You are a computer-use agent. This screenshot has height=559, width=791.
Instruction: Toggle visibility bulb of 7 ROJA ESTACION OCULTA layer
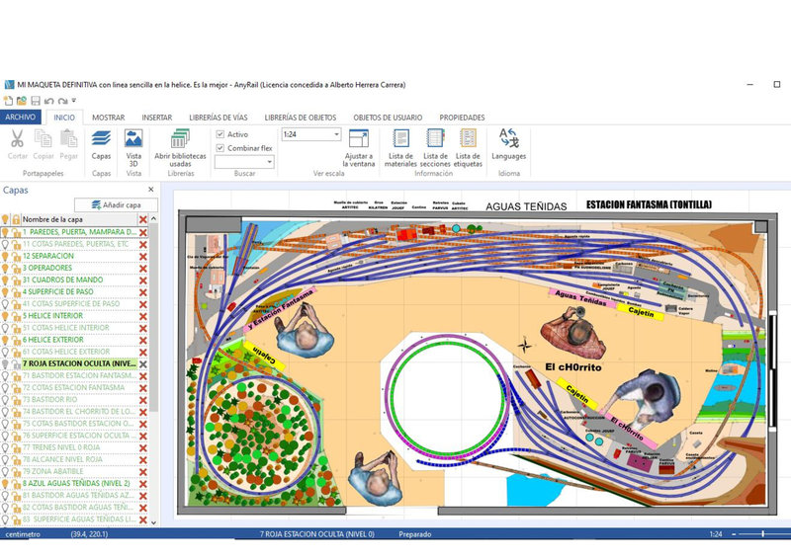pos(6,363)
